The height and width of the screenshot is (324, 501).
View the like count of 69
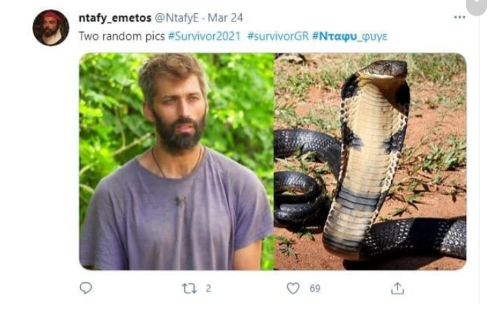pos(315,288)
